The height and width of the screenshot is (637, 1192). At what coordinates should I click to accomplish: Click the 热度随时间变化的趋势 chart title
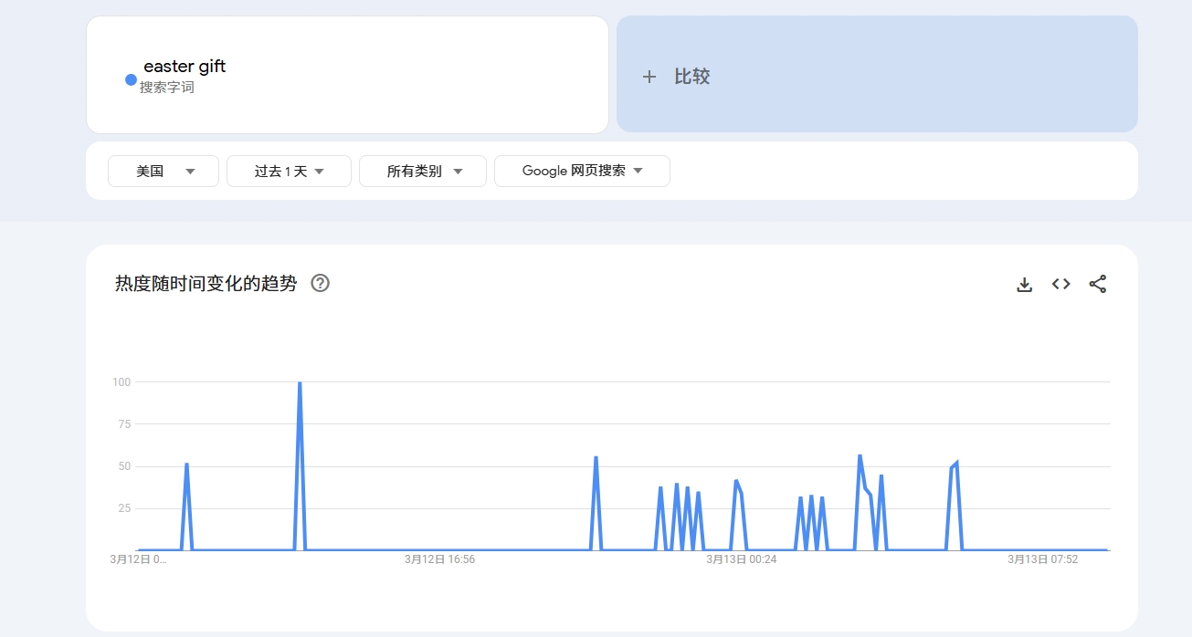206,283
